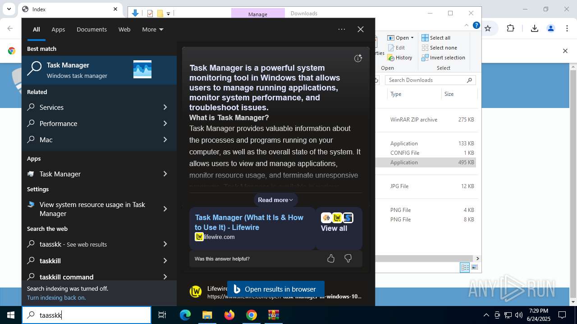Viewport: 577px width, 324px height.
Task: Open WinRAR from taskbar
Action: click(x=274, y=315)
